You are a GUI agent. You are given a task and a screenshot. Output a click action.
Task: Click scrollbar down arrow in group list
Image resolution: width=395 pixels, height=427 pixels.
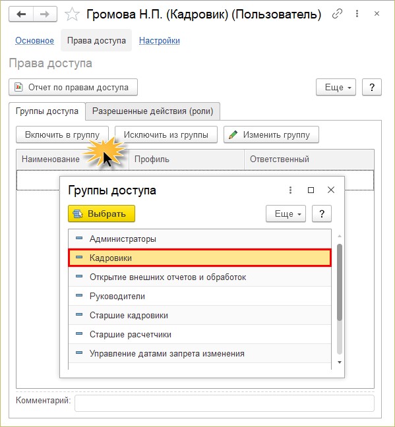pyautogui.click(x=340, y=362)
